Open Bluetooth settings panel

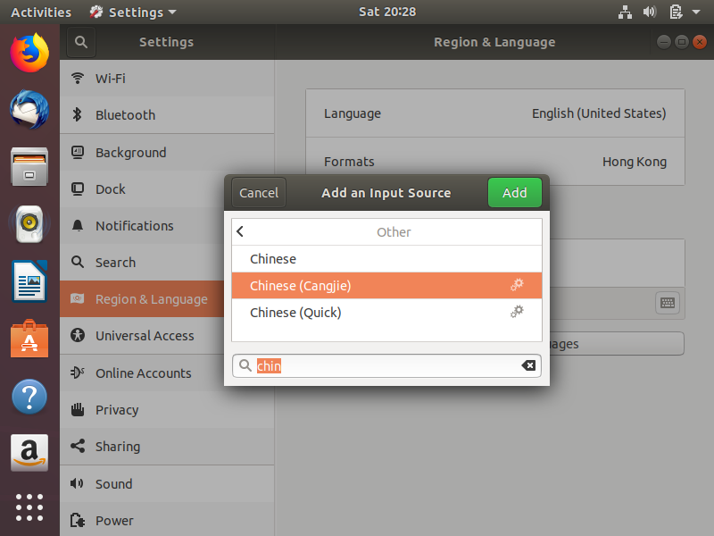point(167,115)
